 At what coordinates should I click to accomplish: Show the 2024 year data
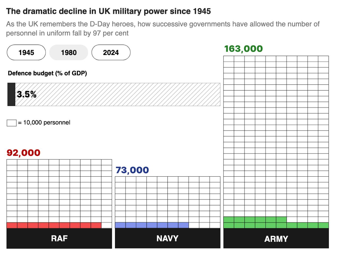[x=111, y=52]
